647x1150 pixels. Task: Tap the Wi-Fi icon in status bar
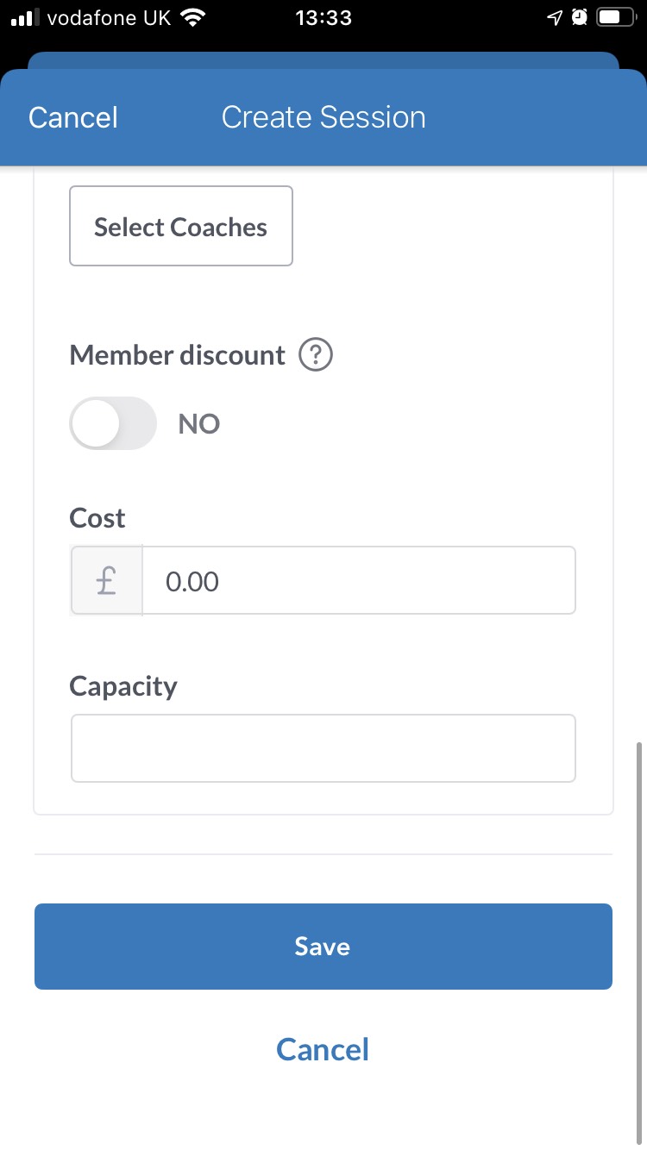194,17
